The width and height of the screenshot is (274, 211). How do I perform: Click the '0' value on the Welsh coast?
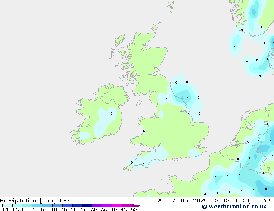144,131
